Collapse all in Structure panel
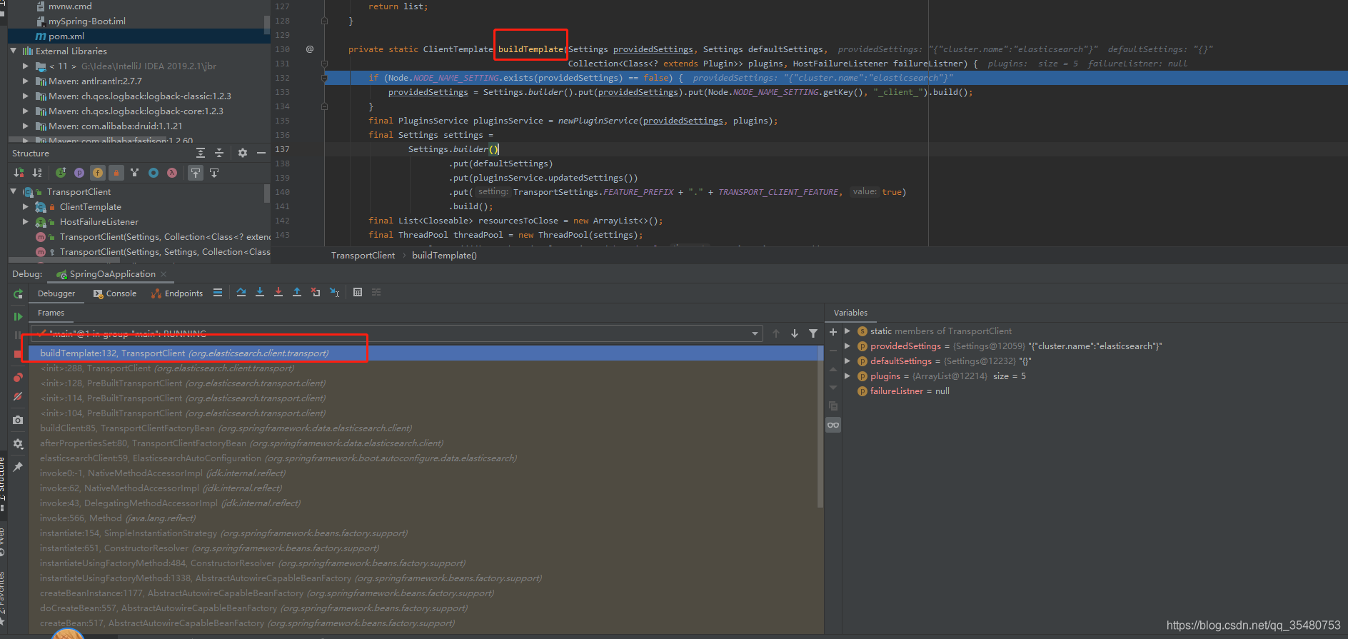Image resolution: width=1348 pixels, height=639 pixels. tap(219, 153)
